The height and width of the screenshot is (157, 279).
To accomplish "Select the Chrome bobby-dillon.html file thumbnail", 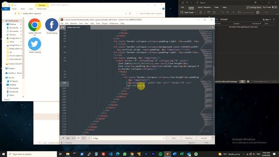I will [35, 27].
